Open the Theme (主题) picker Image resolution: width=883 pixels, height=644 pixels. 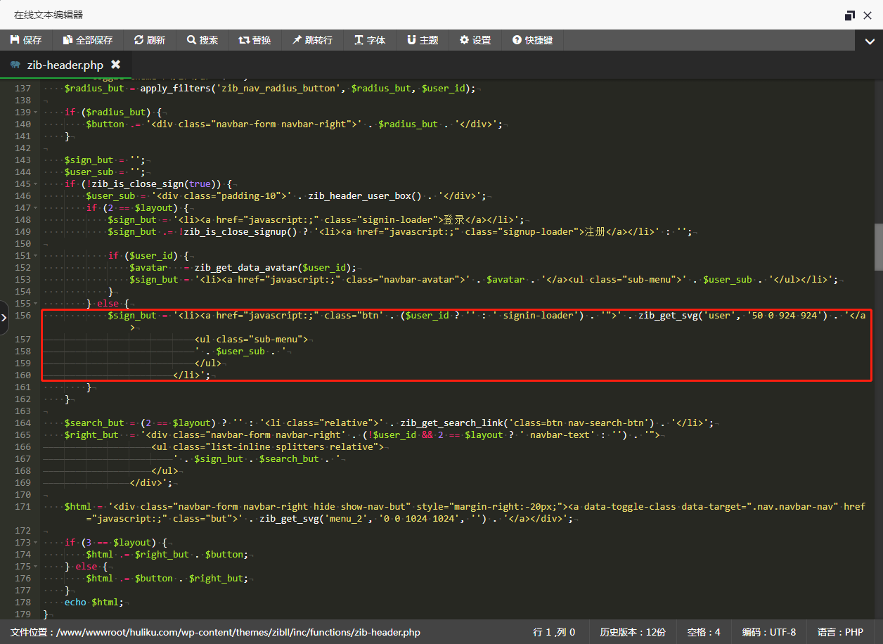point(422,40)
